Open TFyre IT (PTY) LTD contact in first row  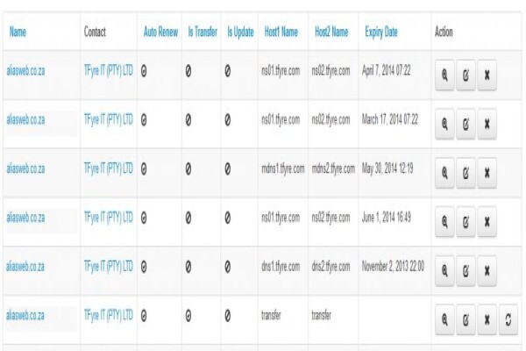click(109, 71)
